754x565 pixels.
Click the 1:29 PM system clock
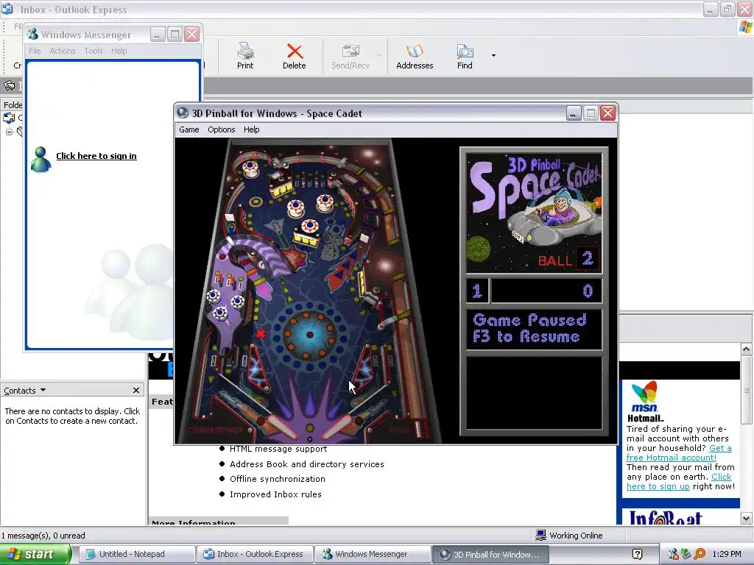tap(727, 555)
